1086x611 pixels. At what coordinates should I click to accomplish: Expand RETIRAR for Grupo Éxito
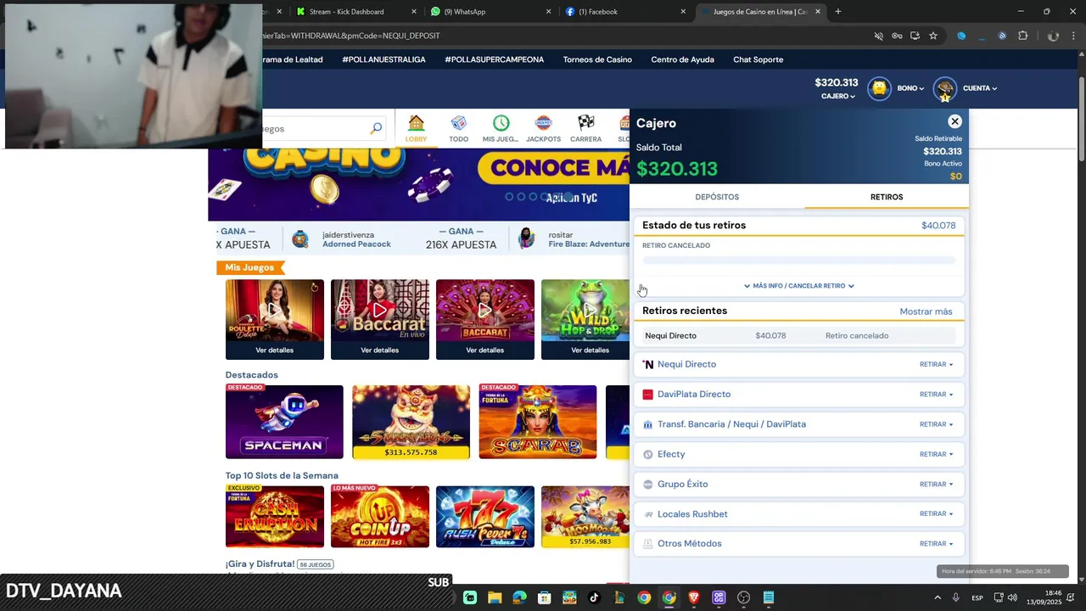coord(936,485)
